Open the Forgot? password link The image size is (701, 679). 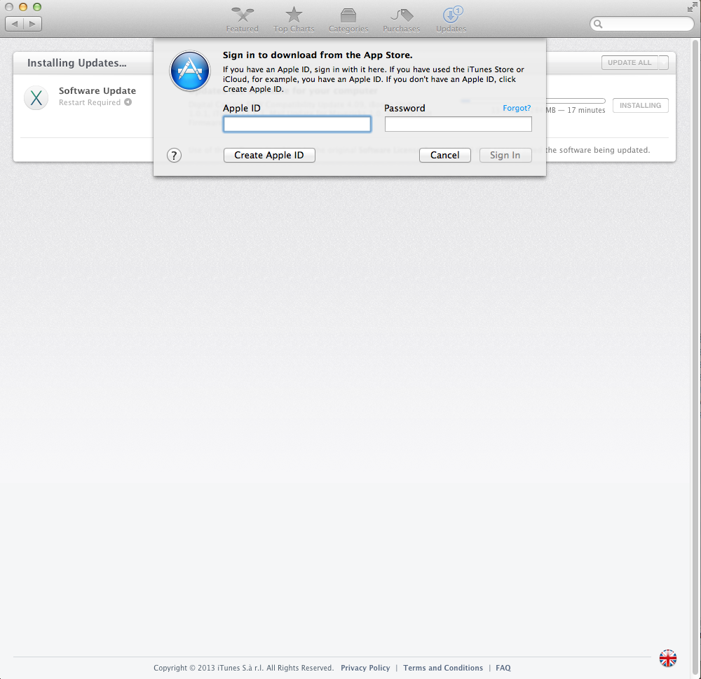point(517,108)
